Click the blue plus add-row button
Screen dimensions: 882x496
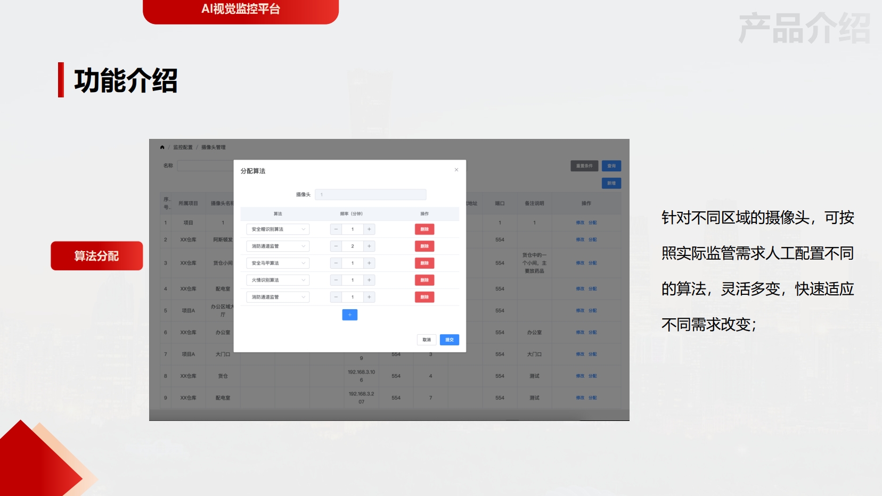coord(349,315)
